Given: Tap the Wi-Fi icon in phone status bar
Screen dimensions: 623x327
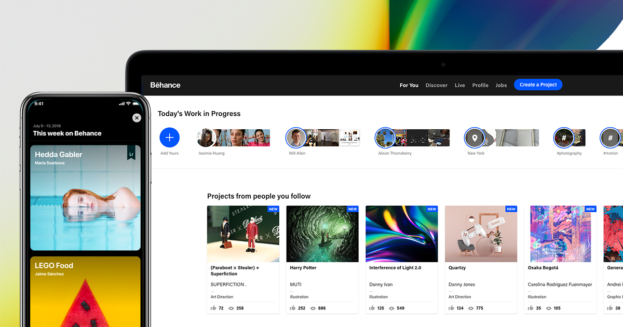Looking at the screenshot, I should (128, 103).
